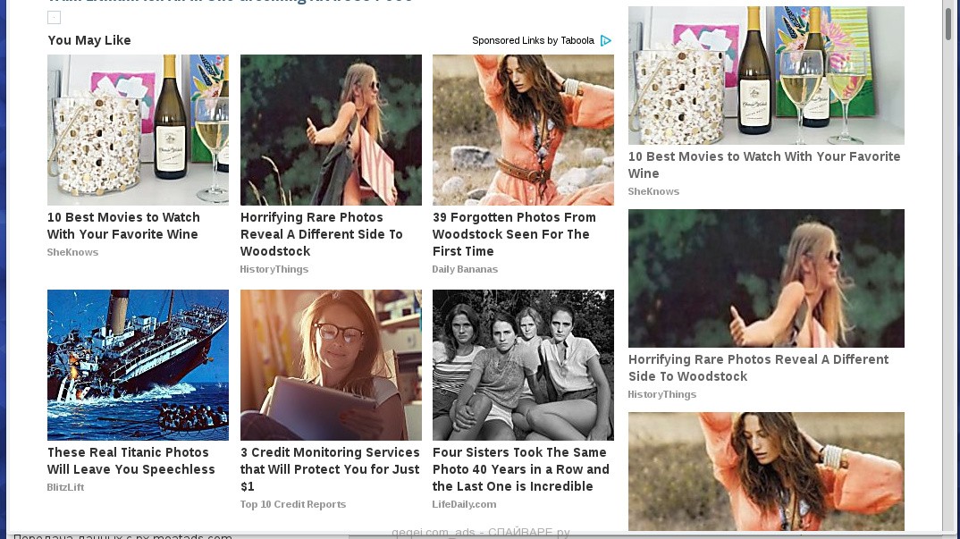Click the HistoryThings source label
Viewport: 960px width, 539px height.
[274, 270]
